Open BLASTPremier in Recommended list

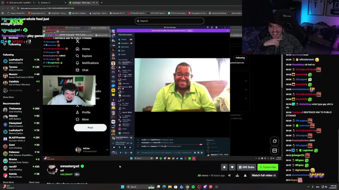(x=21, y=139)
